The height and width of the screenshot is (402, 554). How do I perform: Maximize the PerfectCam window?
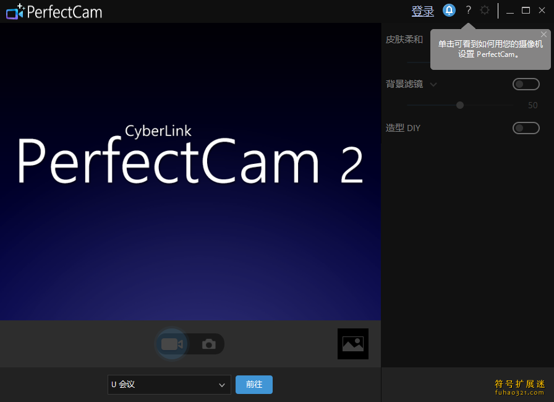click(x=526, y=11)
